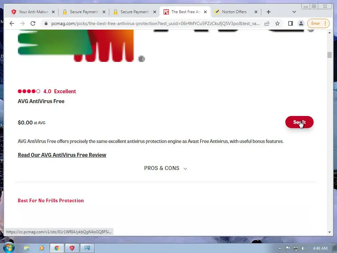Click the forward navigation arrow
337x253 pixels.
(x=22, y=23)
